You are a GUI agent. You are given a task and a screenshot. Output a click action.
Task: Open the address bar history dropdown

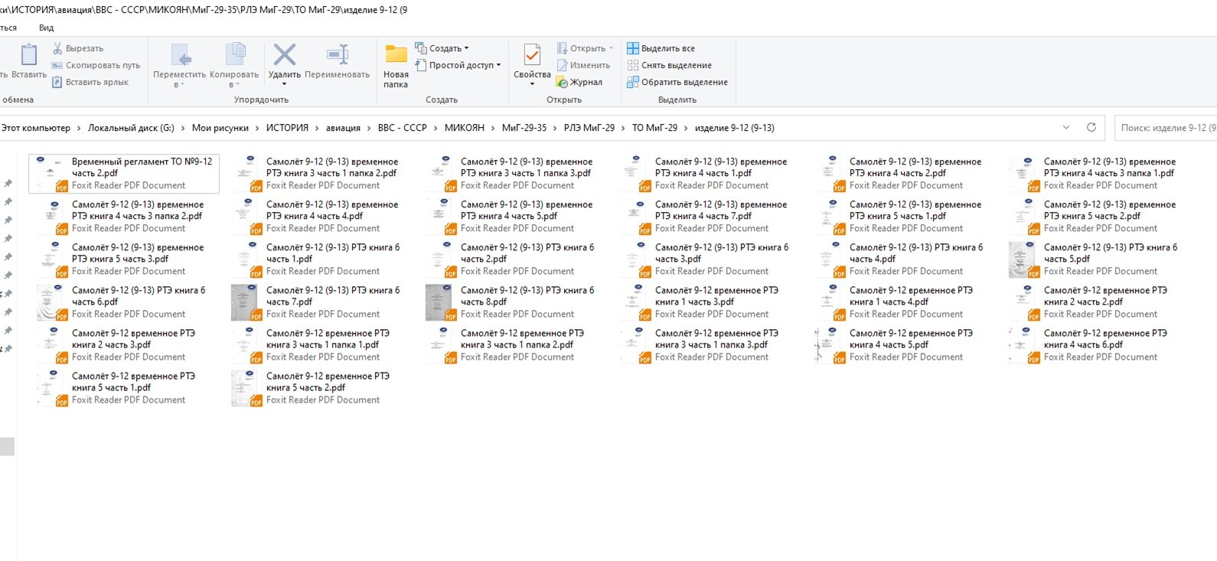click(x=1066, y=128)
